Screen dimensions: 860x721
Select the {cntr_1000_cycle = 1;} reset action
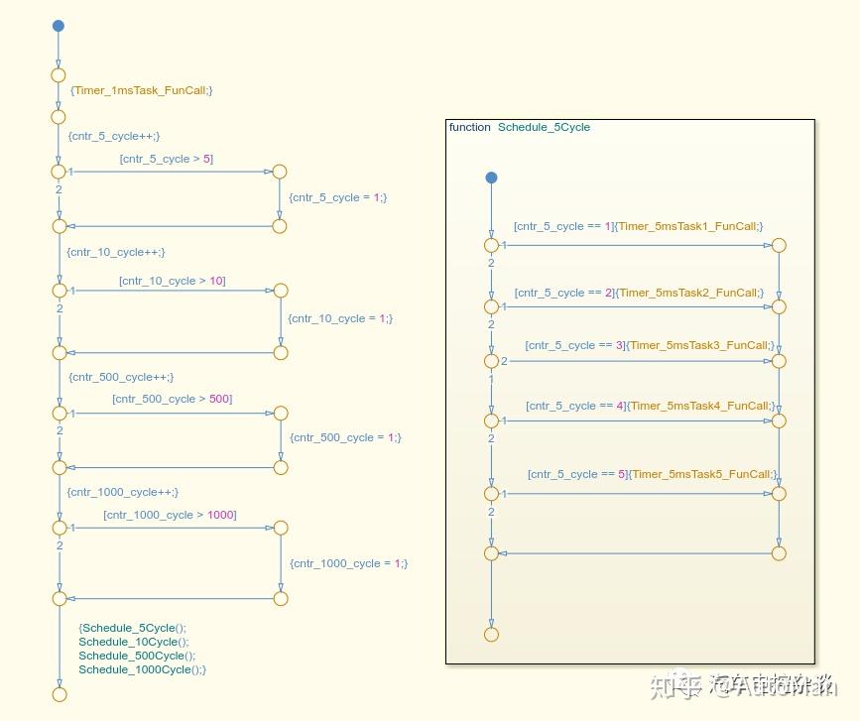(349, 563)
